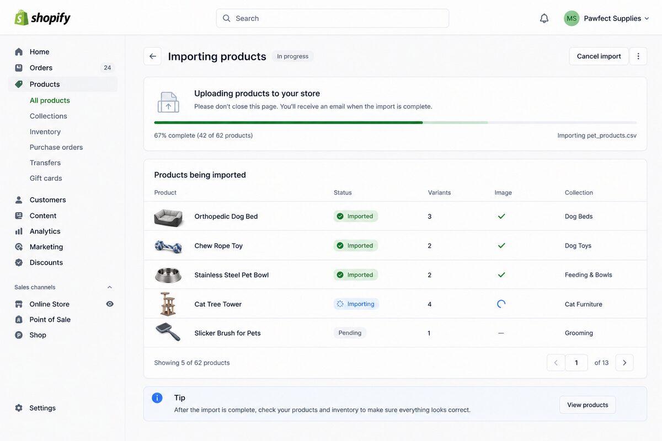Click the Imported badge for Orthopedic Dog Bed
Viewport: 662px width, 441px height.
pyautogui.click(x=356, y=216)
